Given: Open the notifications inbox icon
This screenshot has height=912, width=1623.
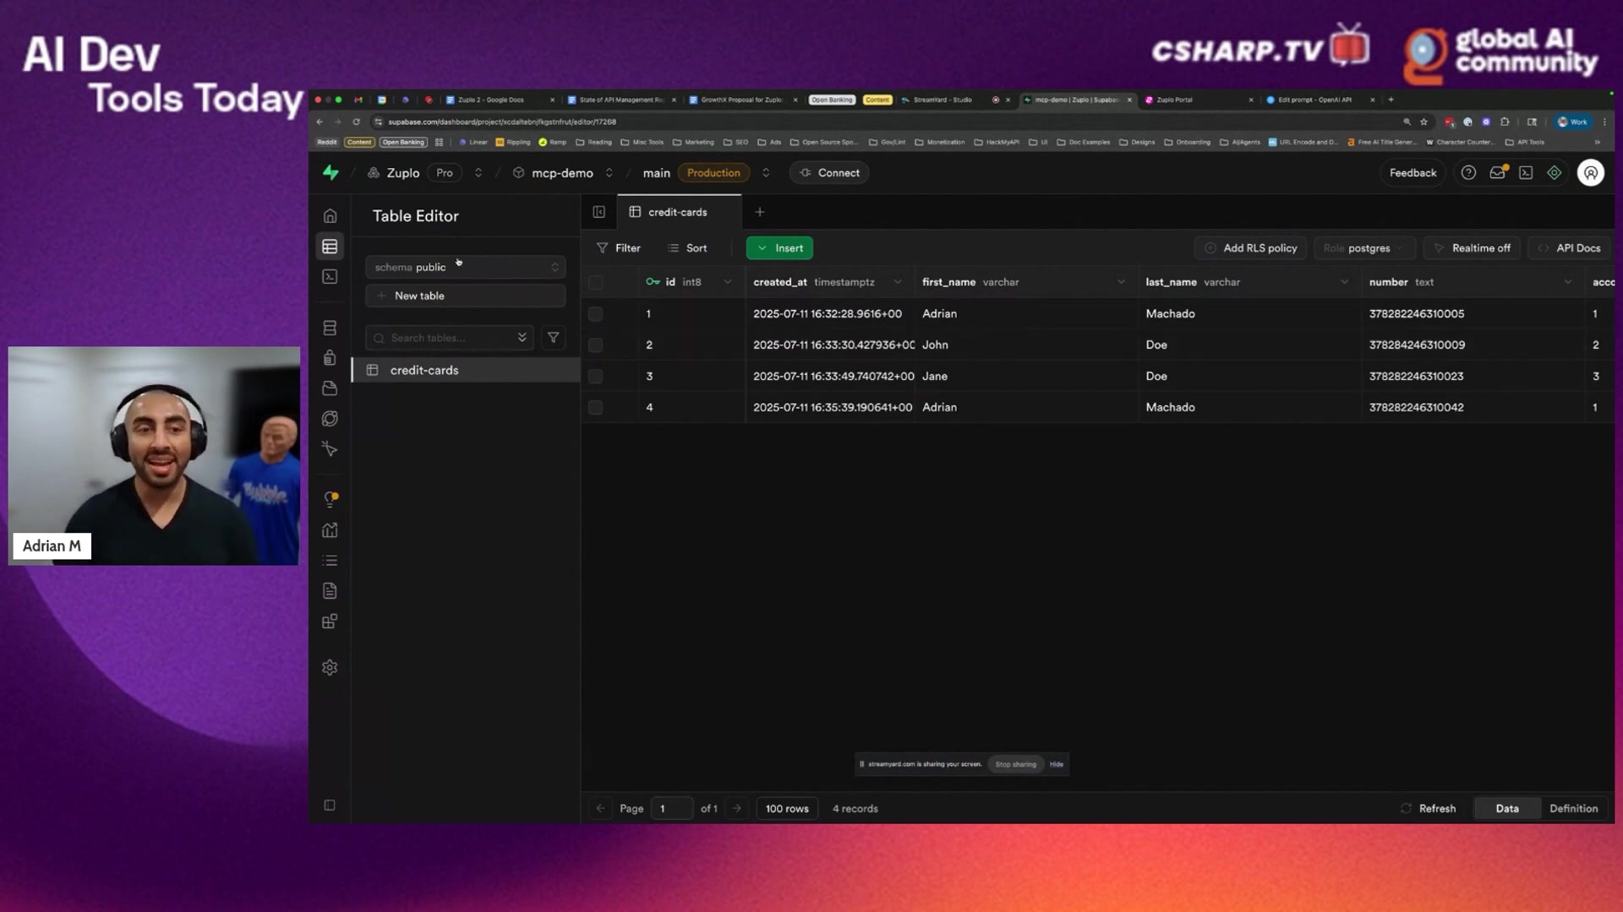Looking at the screenshot, I should (x=1497, y=173).
